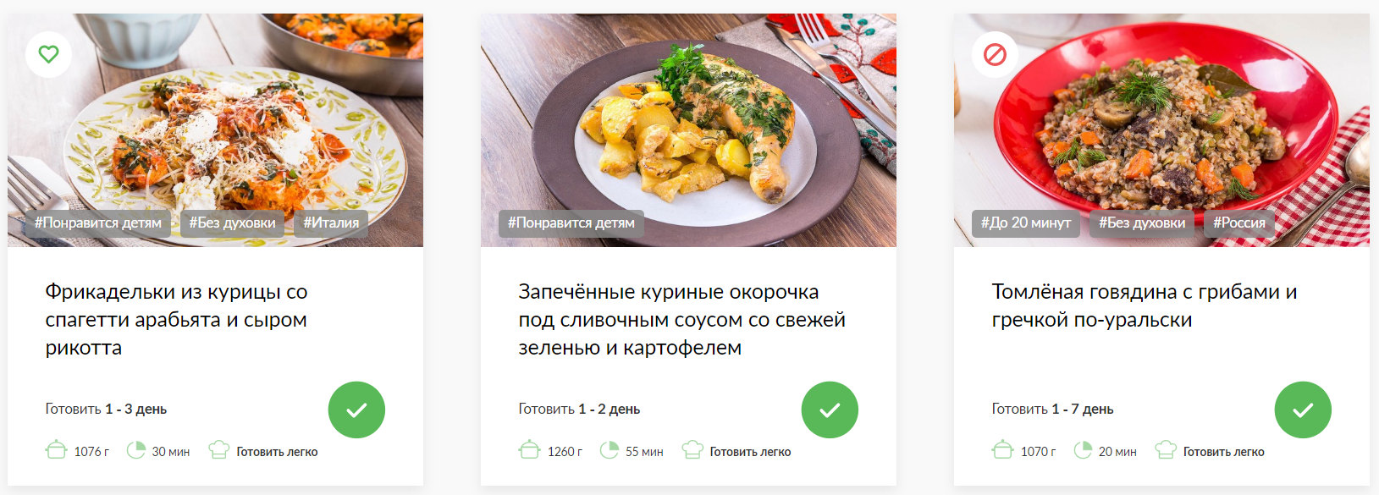Click the red prohibited icon on beef card

click(995, 54)
